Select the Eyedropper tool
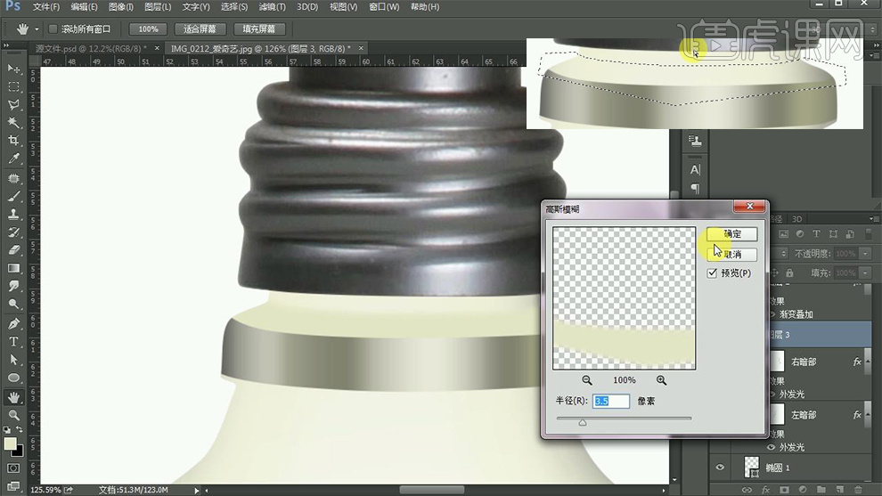The image size is (882, 496). click(x=13, y=159)
